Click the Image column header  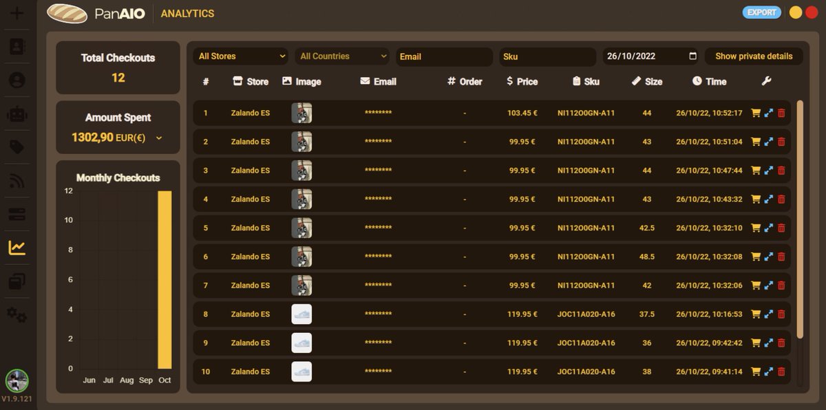coord(301,81)
